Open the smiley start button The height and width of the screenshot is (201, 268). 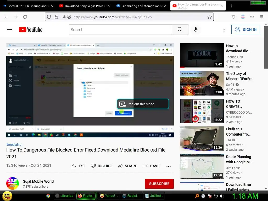[x=7, y=196]
